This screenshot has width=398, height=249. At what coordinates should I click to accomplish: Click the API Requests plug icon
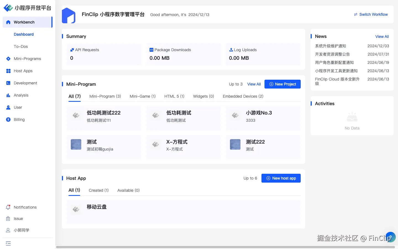coord(72,50)
